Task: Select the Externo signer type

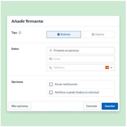Action: [64, 34]
